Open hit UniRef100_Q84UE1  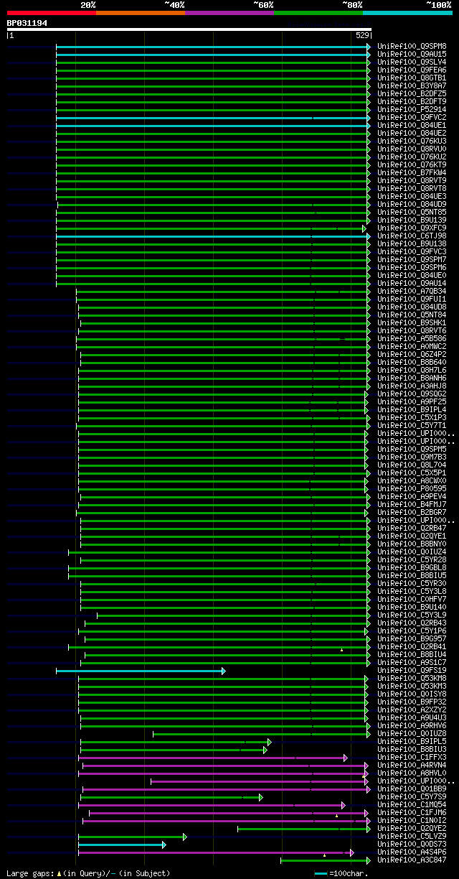pyautogui.click(x=412, y=125)
